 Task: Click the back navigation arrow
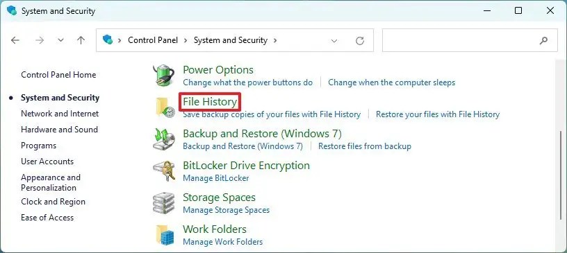point(15,40)
